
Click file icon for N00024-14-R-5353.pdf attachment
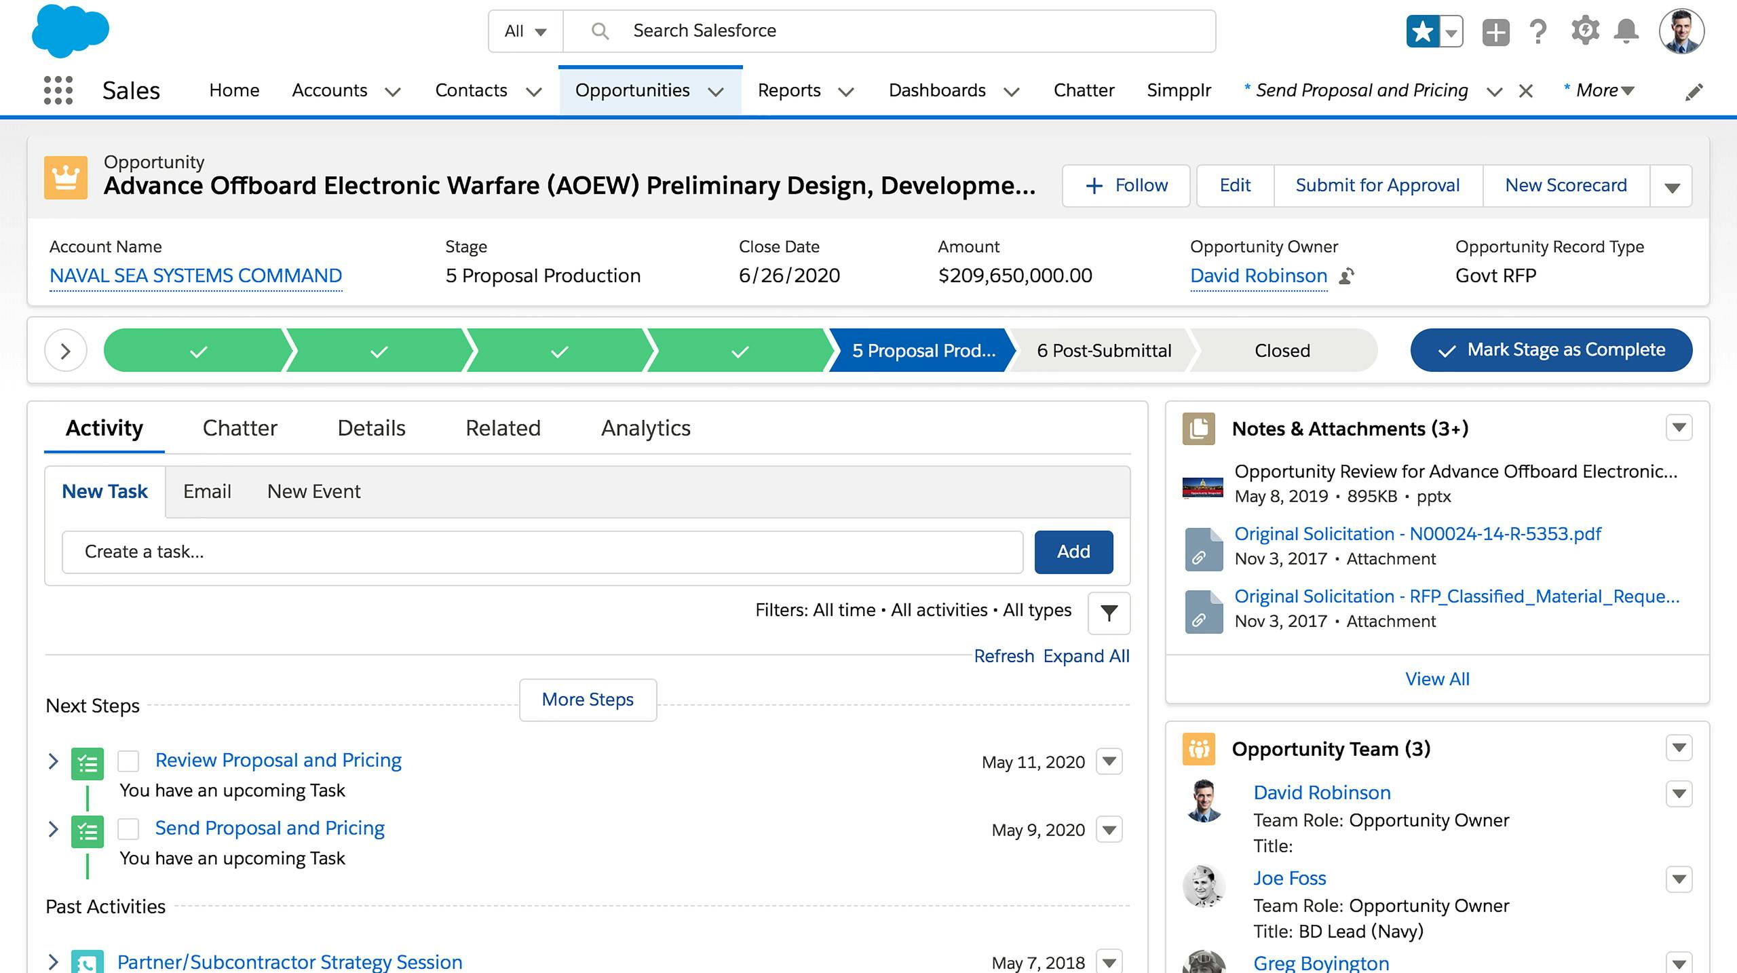tap(1204, 549)
